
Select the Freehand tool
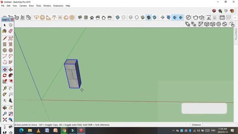(10, 38)
